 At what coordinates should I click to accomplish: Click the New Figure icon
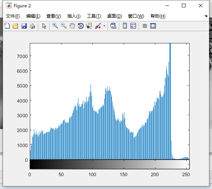(7, 26)
